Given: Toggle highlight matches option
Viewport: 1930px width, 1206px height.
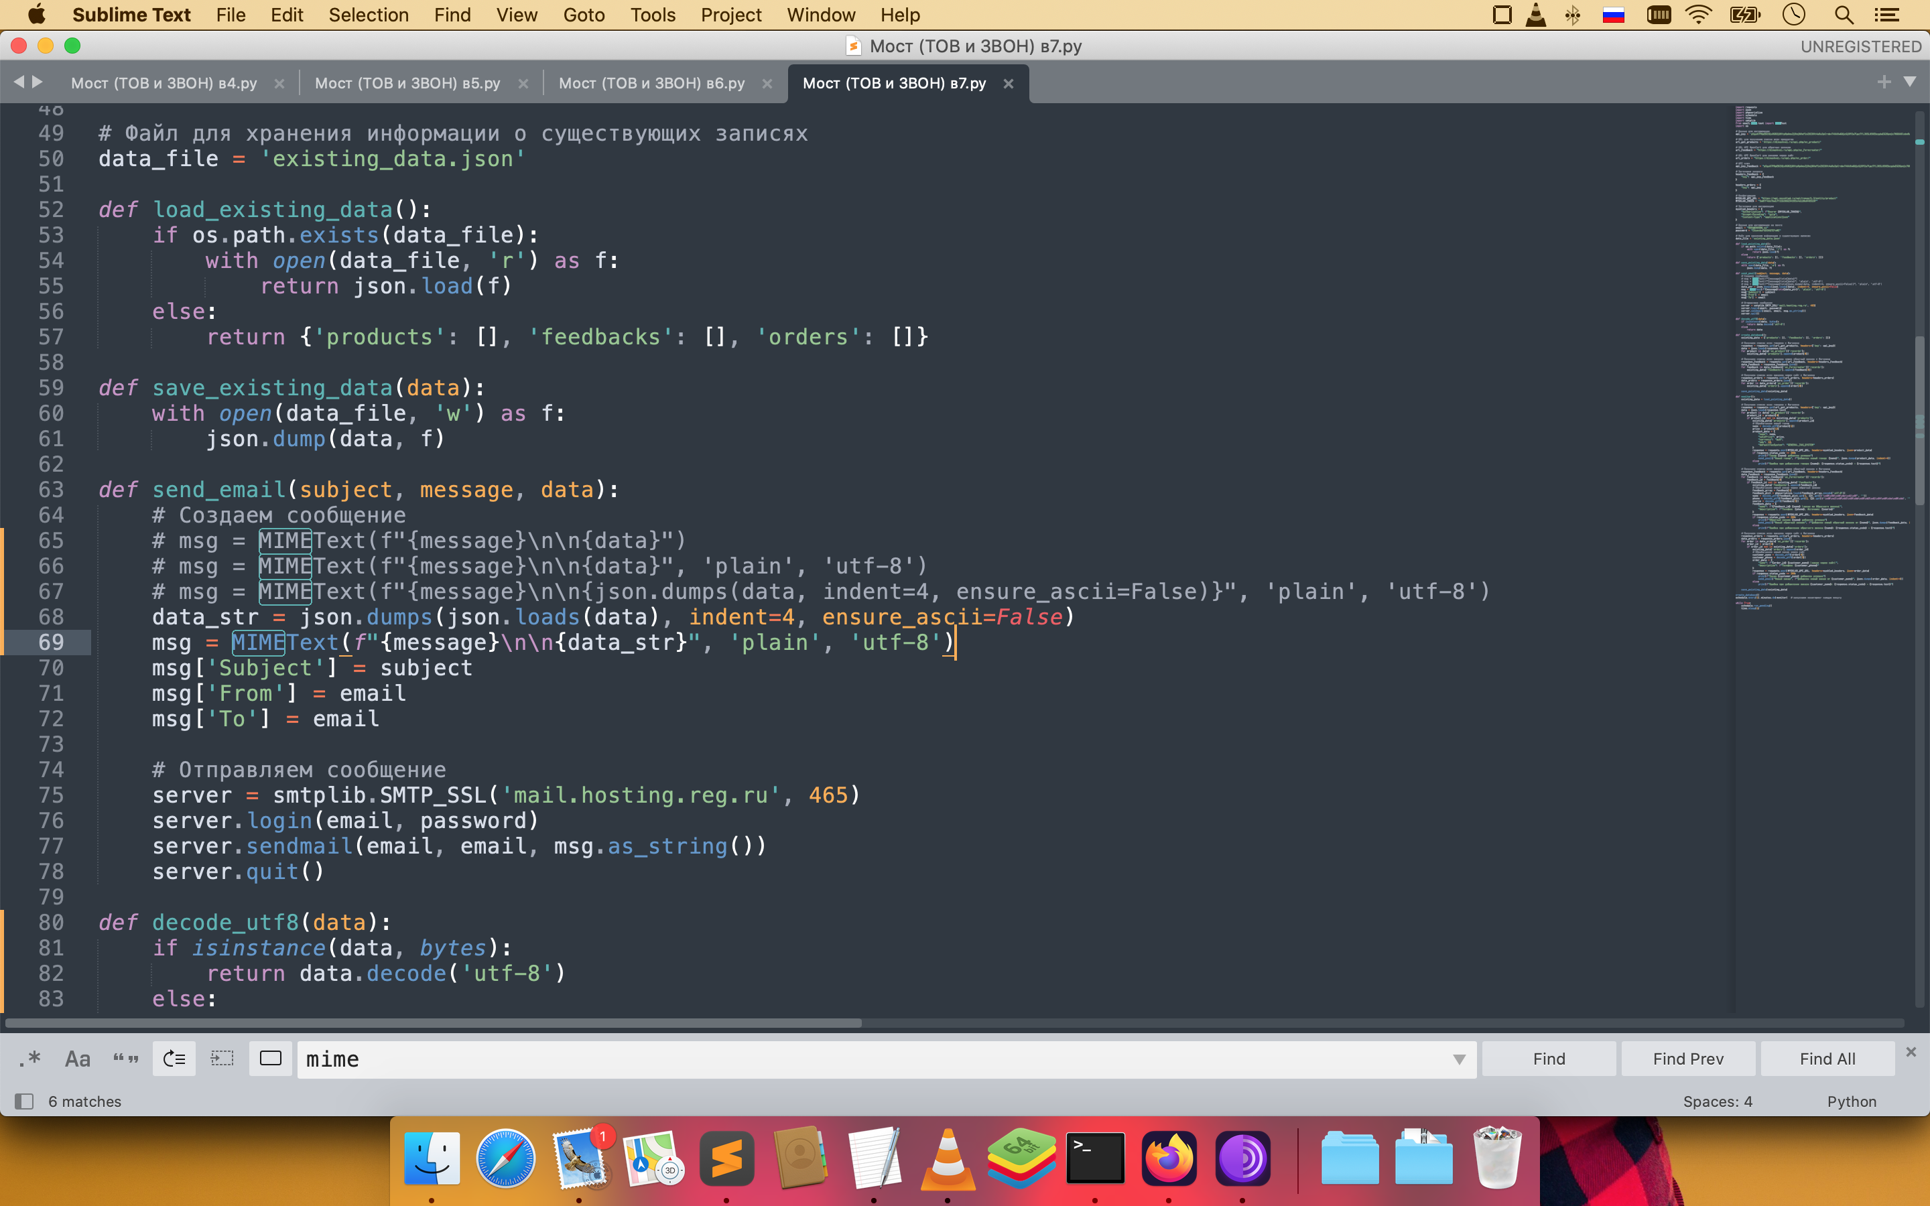Looking at the screenshot, I should (x=270, y=1059).
